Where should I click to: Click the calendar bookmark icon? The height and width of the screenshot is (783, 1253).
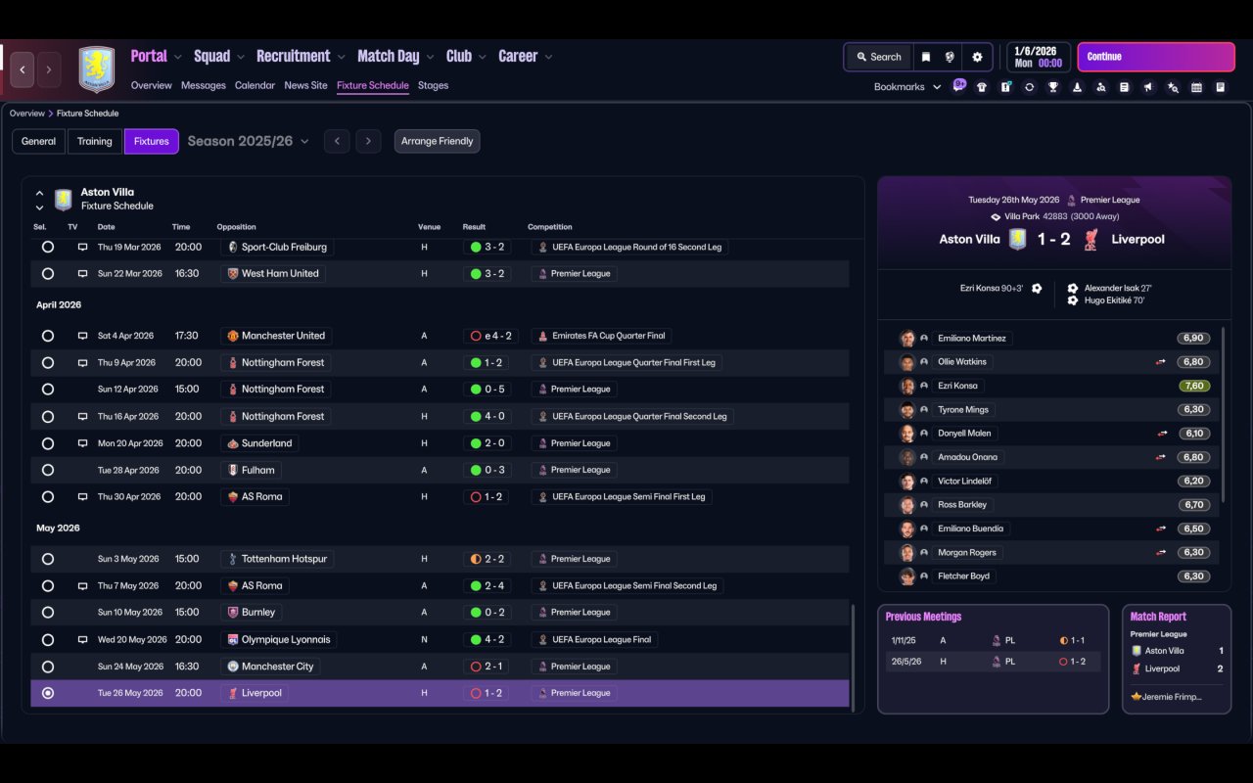(1196, 87)
